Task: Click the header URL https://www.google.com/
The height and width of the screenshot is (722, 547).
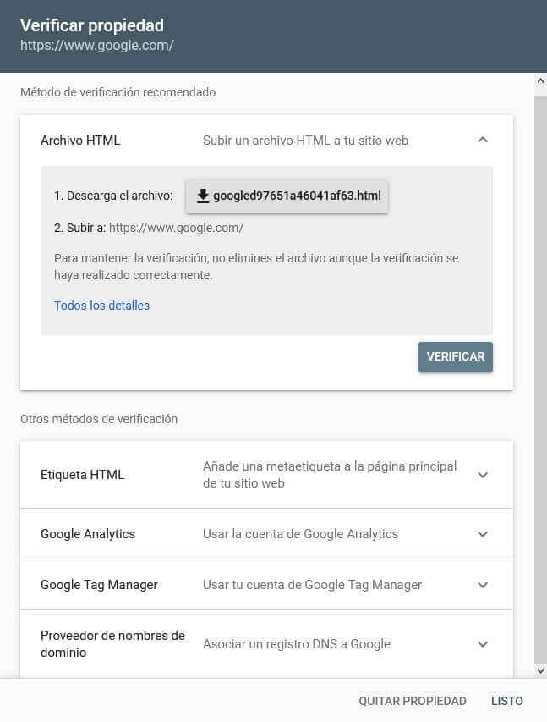Action: coord(97,45)
